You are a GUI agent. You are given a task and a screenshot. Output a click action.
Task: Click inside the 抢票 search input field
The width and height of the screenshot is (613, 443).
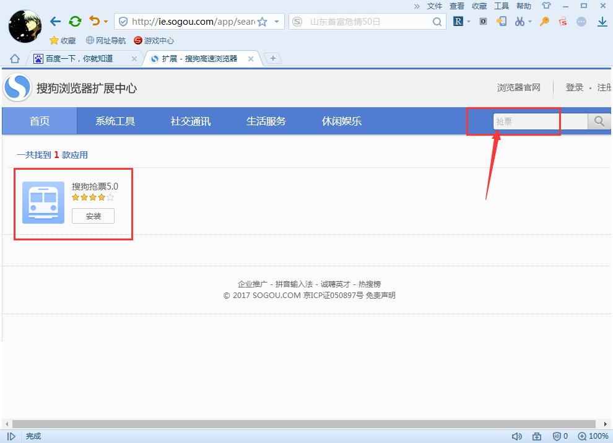(x=536, y=121)
